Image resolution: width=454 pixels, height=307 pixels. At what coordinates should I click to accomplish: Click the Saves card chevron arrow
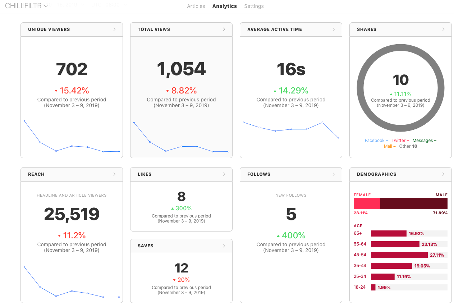point(224,246)
